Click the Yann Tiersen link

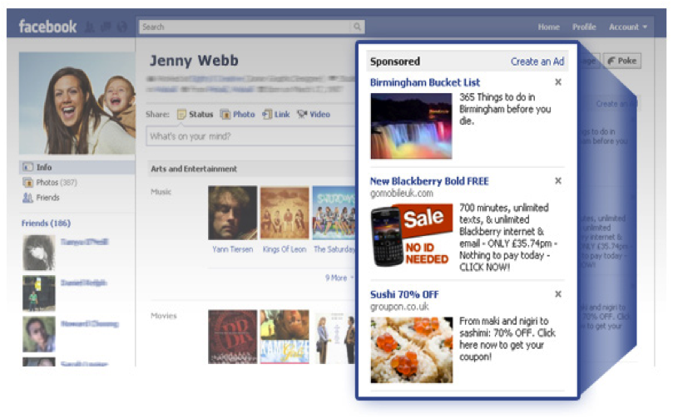pyautogui.click(x=233, y=249)
